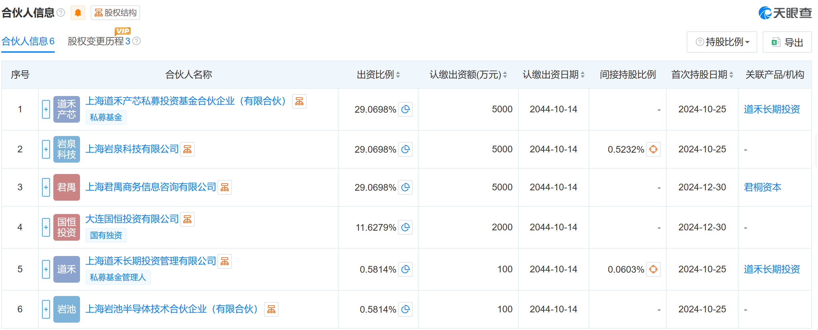Click pie chart icon in 上海君禺 row

(x=405, y=187)
